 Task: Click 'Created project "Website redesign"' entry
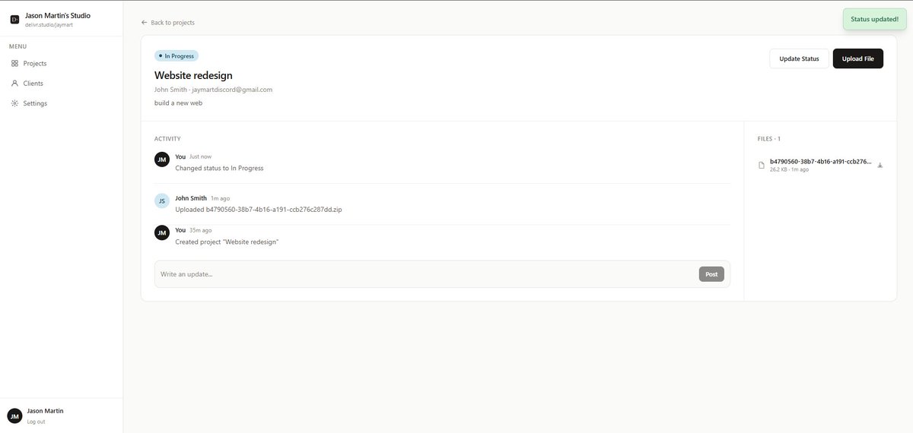227,242
